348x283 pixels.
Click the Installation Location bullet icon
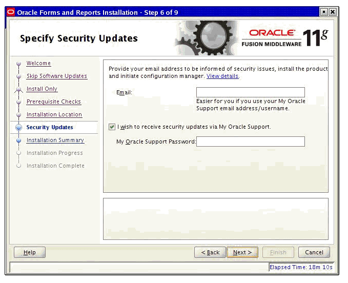19,115
